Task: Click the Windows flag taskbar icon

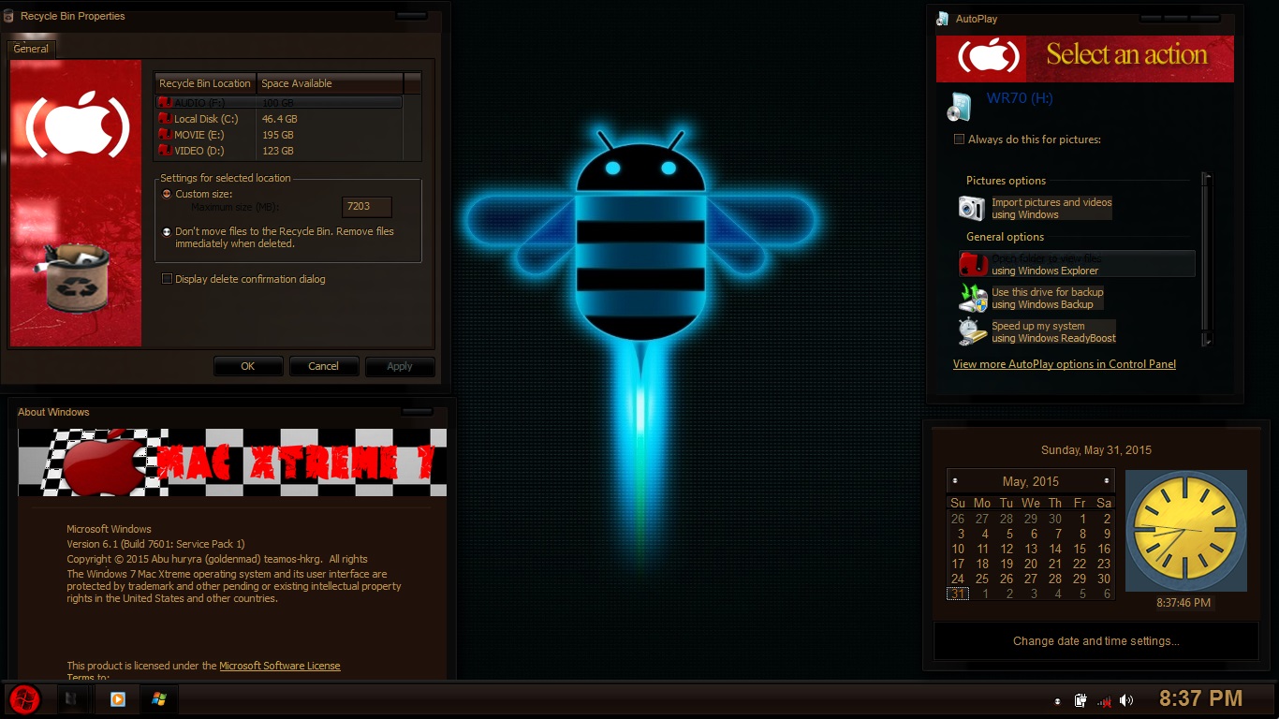Action: coord(158,698)
